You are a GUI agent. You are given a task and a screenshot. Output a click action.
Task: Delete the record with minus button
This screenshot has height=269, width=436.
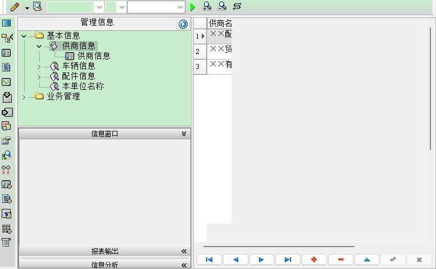(340, 259)
